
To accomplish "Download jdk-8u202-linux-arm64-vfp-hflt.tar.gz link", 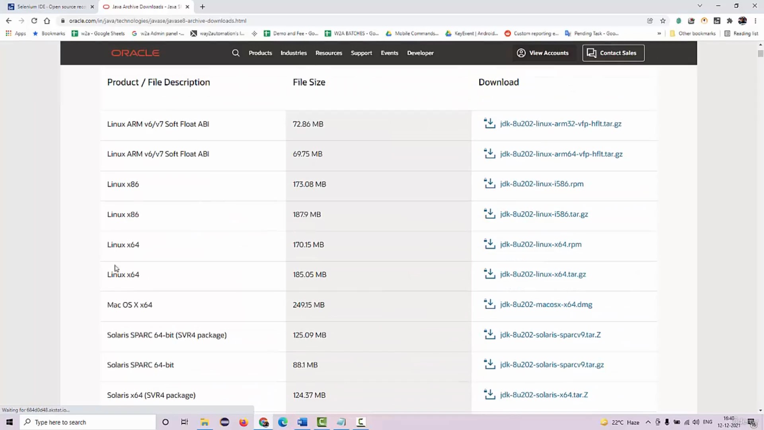I will tap(561, 154).
